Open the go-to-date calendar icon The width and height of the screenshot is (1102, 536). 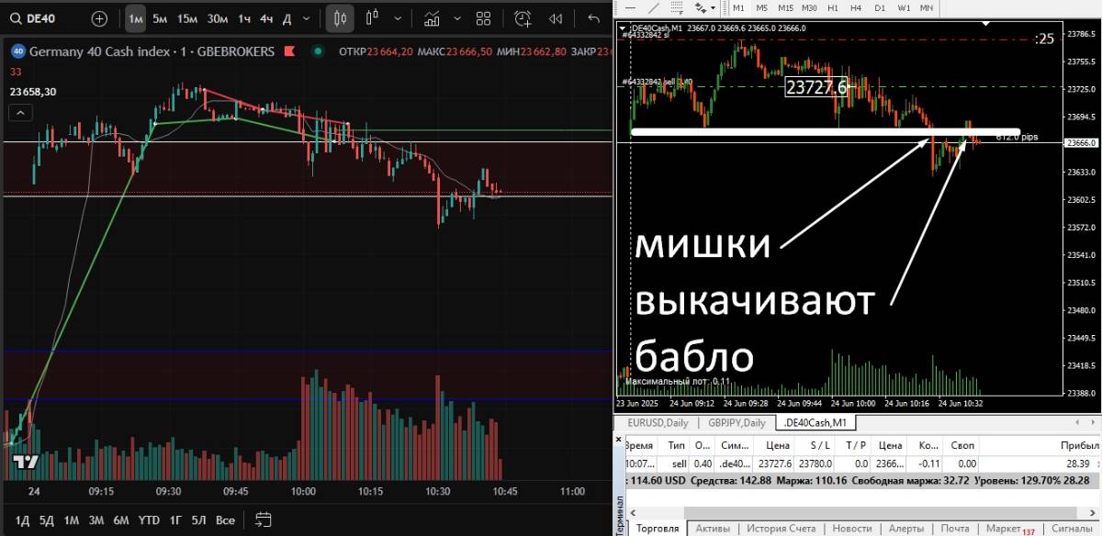click(264, 519)
